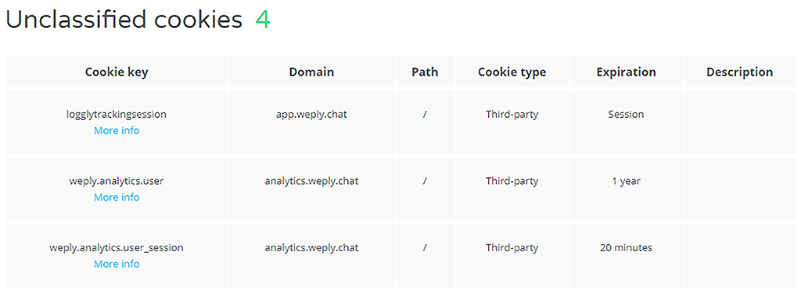Open More info for weply.analytics.user_session cookie
801x291 pixels.
[117, 264]
